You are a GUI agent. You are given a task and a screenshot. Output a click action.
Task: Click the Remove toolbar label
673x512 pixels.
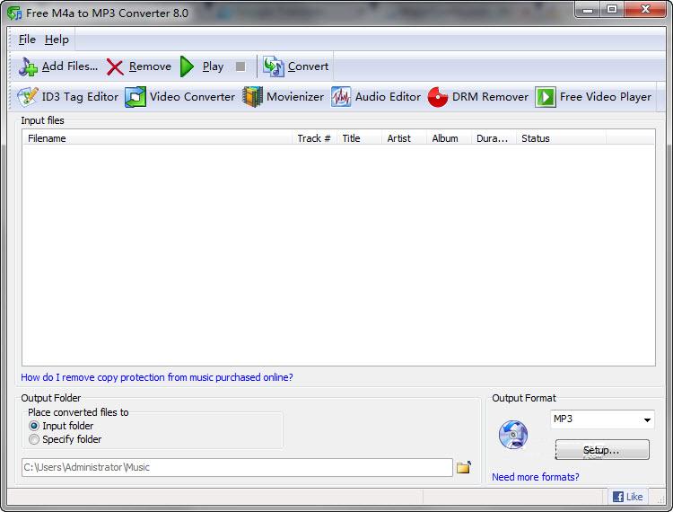pyautogui.click(x=150, y=66)
